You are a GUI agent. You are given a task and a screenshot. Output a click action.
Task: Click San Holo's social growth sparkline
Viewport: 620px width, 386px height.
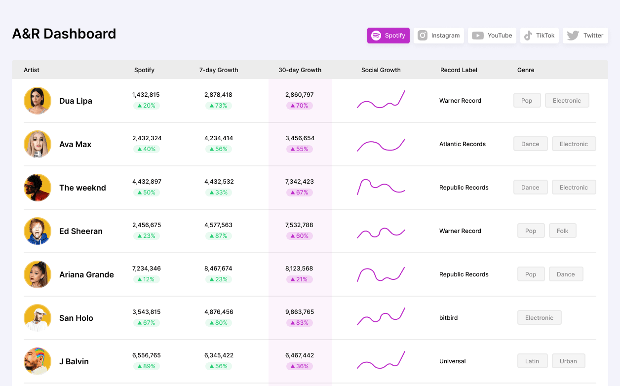tap(381, 316)
